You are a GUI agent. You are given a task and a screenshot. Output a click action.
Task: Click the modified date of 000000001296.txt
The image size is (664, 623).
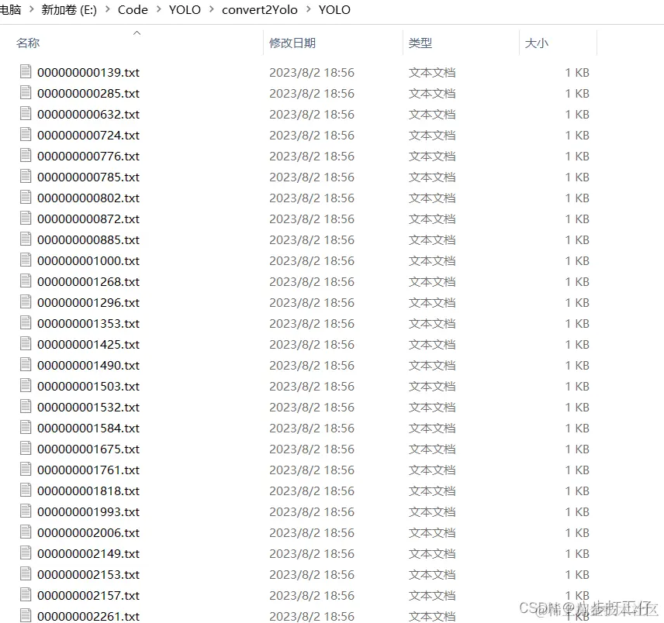[x=312, y=303]
